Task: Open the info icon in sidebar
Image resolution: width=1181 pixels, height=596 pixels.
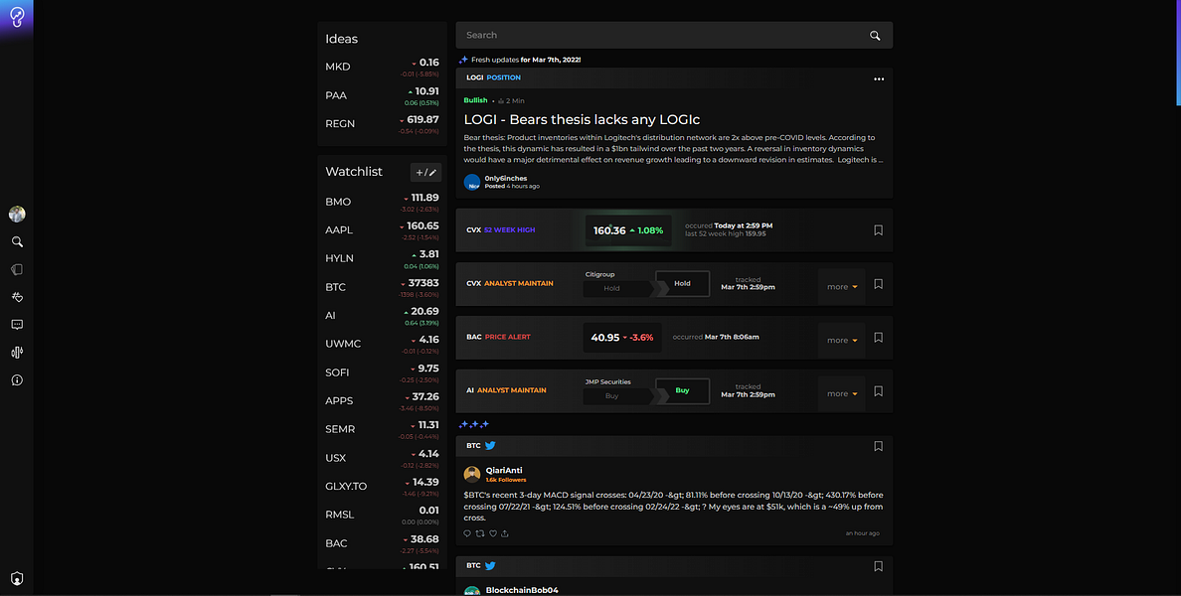Action: pos(17,380)
